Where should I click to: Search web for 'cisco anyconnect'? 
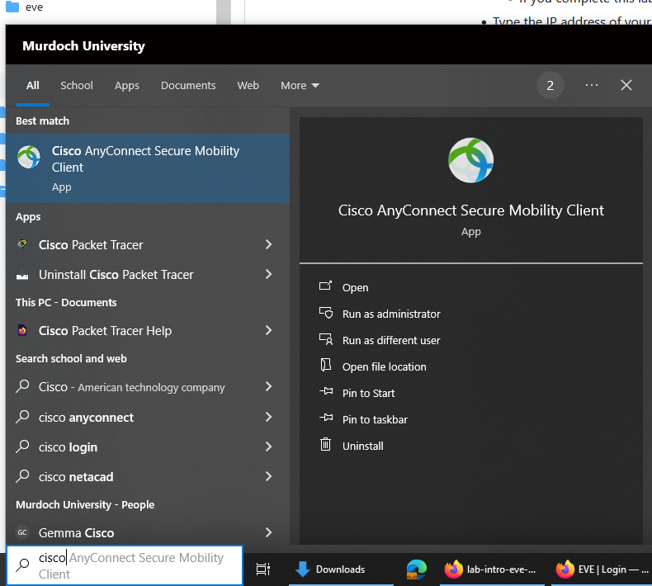[x=148, y=417]
